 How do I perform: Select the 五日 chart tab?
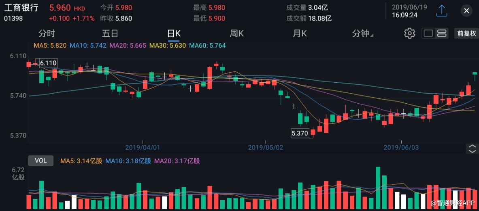110,33
